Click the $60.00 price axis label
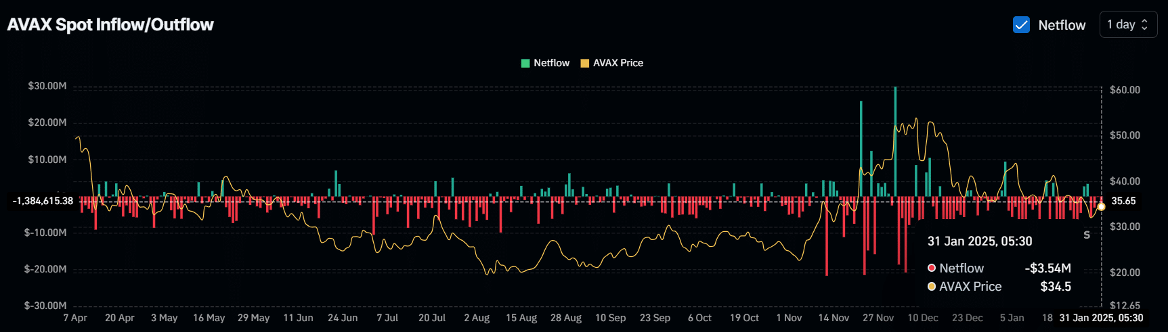The width and height of the screenshot is (1168, 332). 1125,90
